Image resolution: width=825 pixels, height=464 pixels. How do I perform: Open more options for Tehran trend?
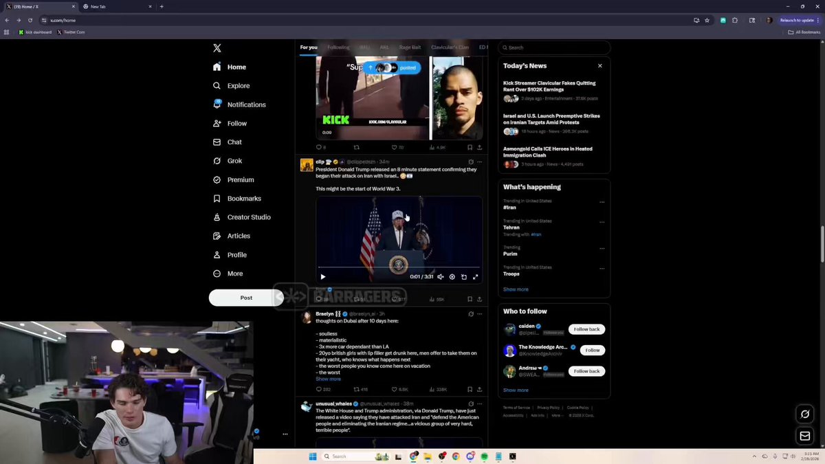tap(602, 222)
